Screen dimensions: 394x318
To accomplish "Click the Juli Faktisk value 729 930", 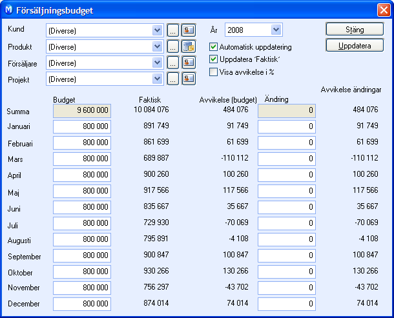I will (x=156, y=222).
